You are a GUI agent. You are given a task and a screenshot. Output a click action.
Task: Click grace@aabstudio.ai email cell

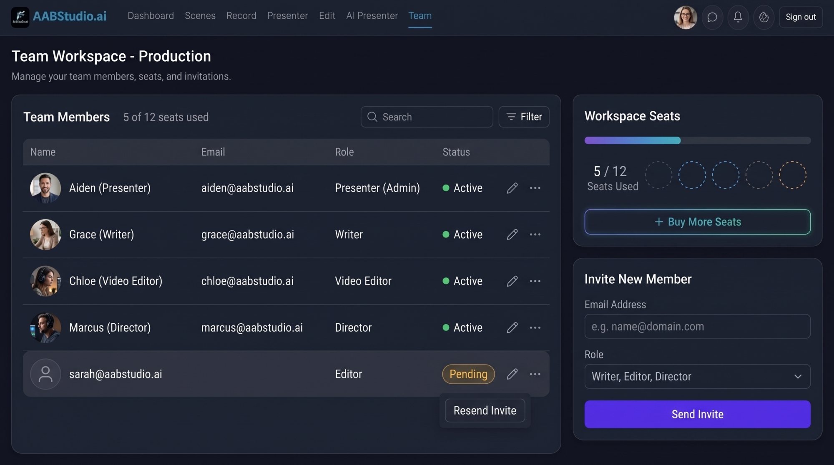(248, 235)
